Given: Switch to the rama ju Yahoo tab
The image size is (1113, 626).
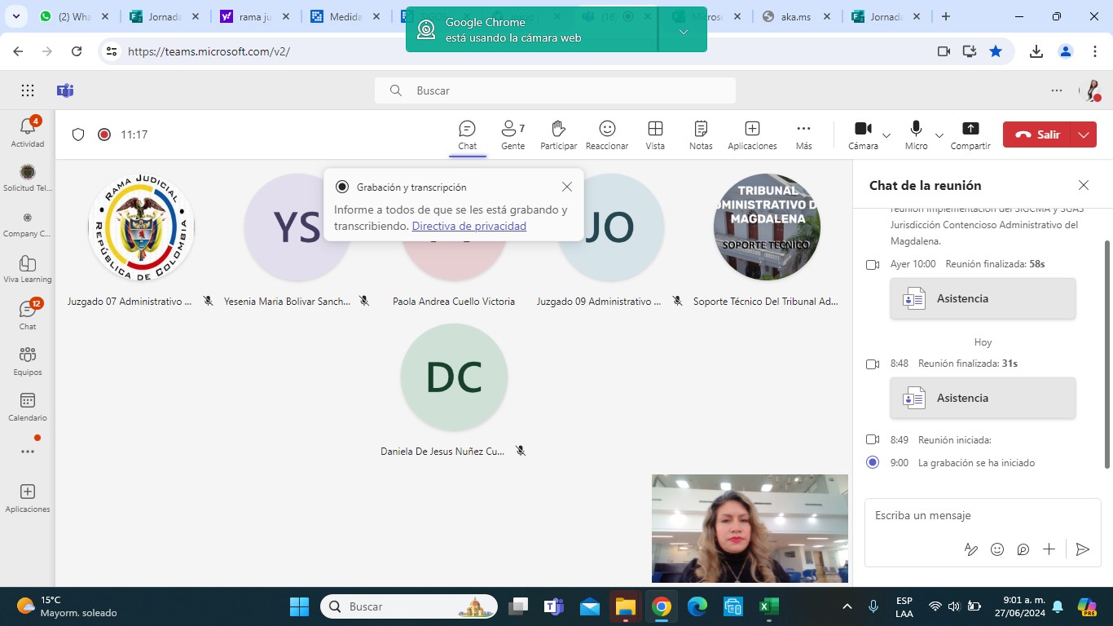Looking at the screenshot, I should [254, 16].
